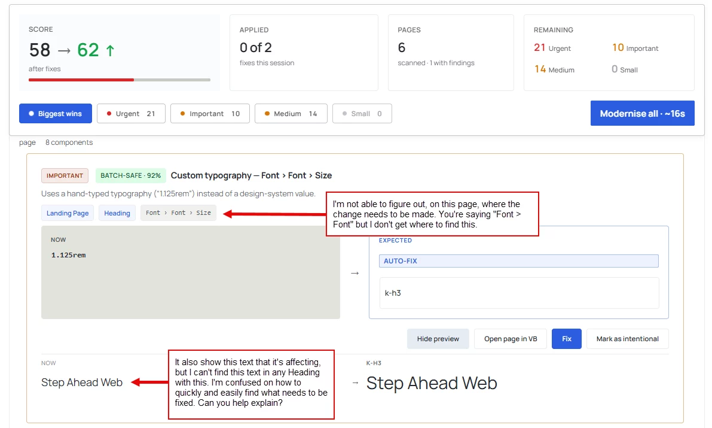The height and width of the screenshot is (428, 712).
Task: Click the "scanned · 1 with findings" text
Action: pos(436,63)
